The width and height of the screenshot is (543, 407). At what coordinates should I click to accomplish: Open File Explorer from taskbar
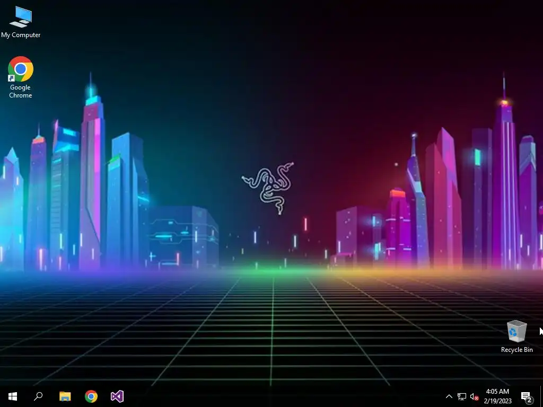65,396
